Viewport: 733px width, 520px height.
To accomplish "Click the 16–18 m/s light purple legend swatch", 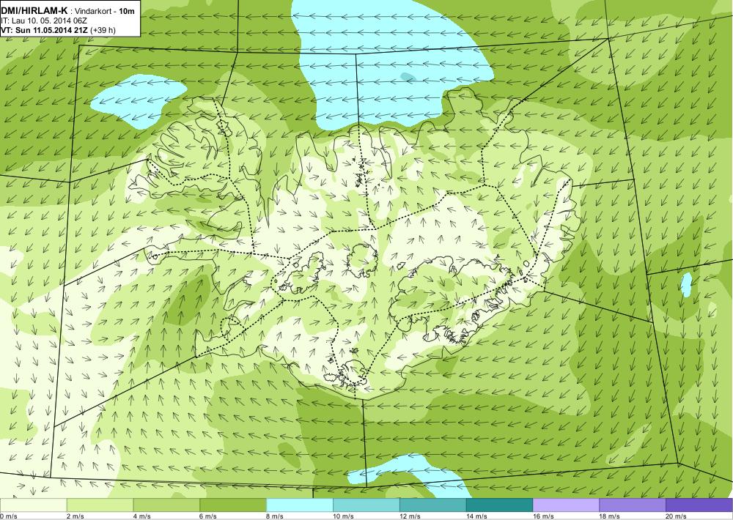I will (x=566, y=505).
